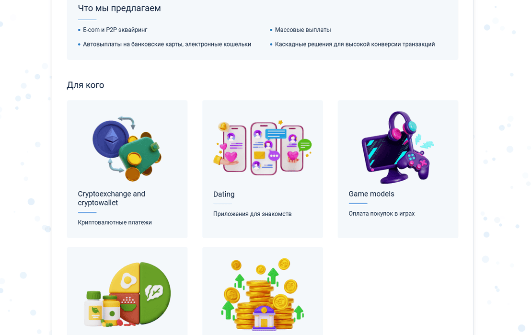Click the dating app phones illustration

pyautogui.click(x=262, y=148)
